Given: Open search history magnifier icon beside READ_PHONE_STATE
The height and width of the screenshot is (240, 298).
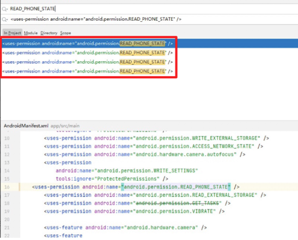Looking at the screenshot, I should coord(5,9).
